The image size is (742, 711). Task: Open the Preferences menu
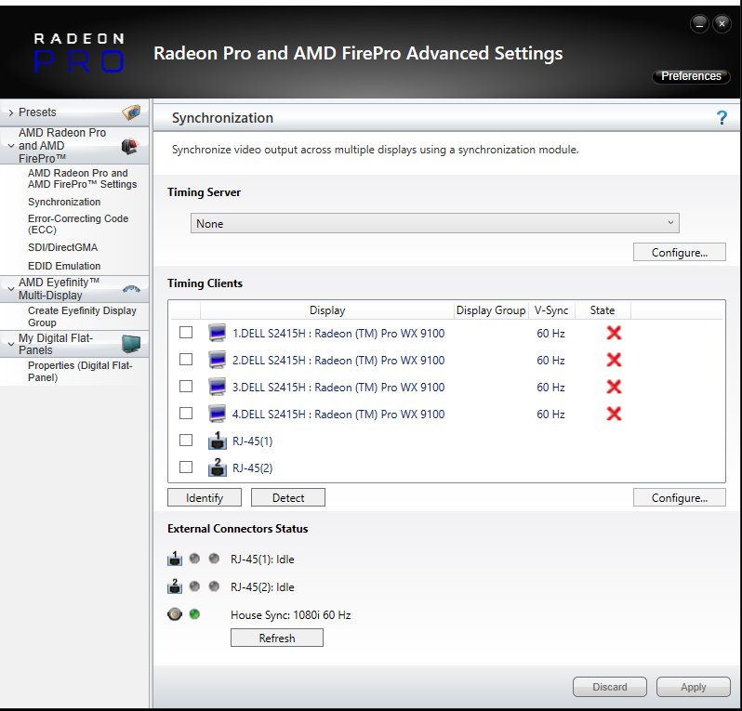point(691,76)
